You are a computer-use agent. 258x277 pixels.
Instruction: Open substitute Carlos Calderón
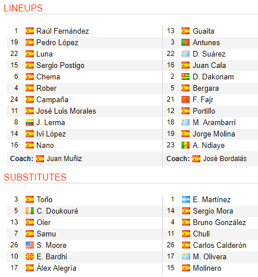point(220,245)
